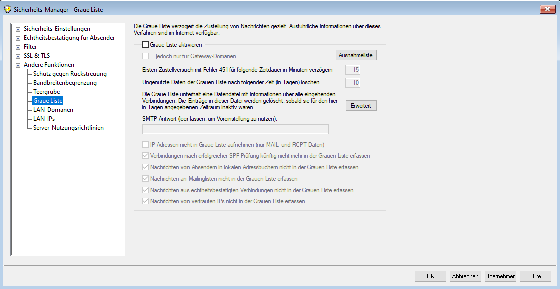Toggle IP-Adressen nicht in Graue Liste aufnehmen
Viewport: 560px width, 289px height.
pyautogui.click(x=146, y=145)
